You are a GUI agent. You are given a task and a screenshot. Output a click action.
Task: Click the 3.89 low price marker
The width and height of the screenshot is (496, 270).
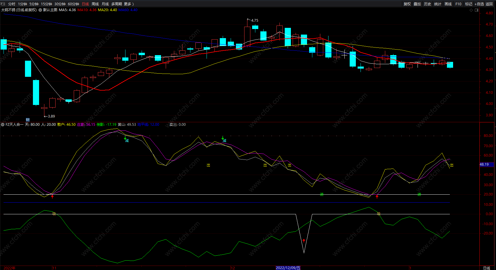[51, 116]
